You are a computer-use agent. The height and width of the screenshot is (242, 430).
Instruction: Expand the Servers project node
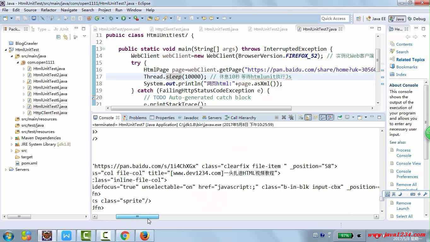(x=6, y=170)
